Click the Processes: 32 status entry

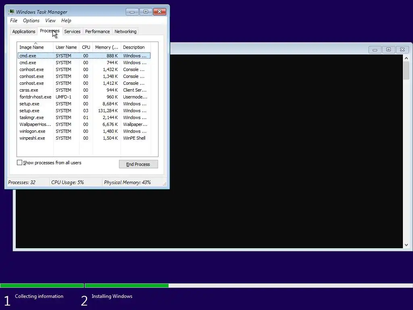coord(22,182)
